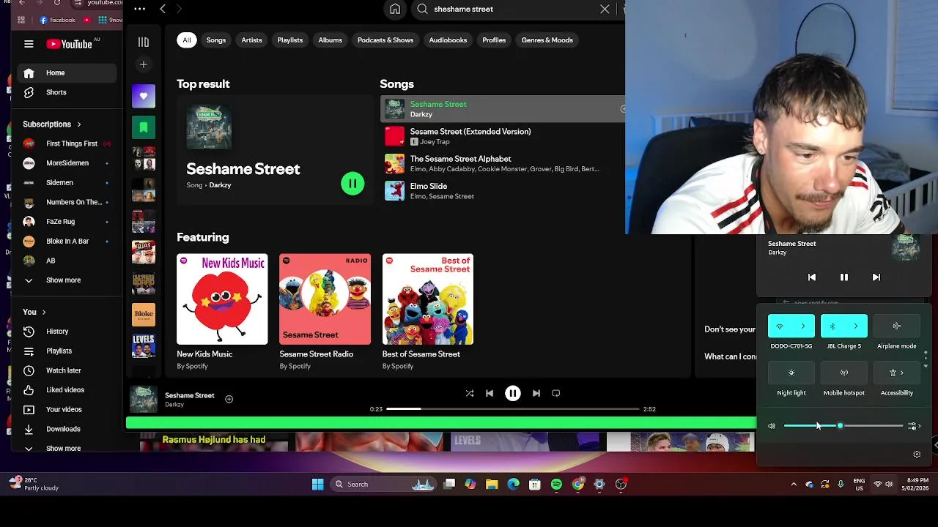The width and height of the screenshot is (938, 527).
Task: Select the Songs filter chip
Action: point(216,40)
